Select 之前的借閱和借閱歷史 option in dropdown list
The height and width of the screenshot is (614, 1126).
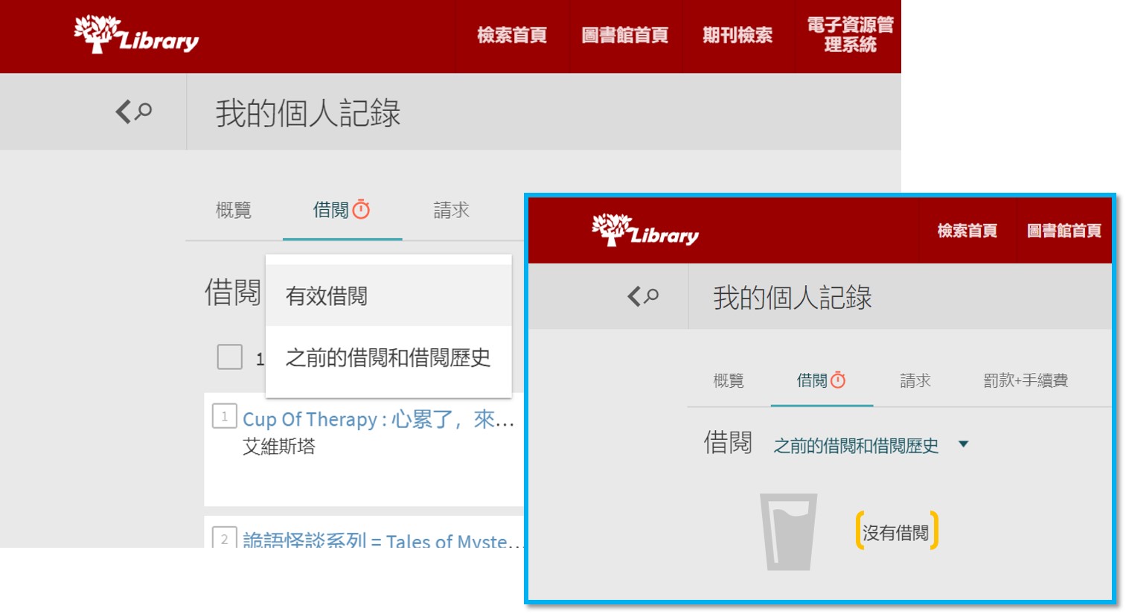tap(388, 358)
